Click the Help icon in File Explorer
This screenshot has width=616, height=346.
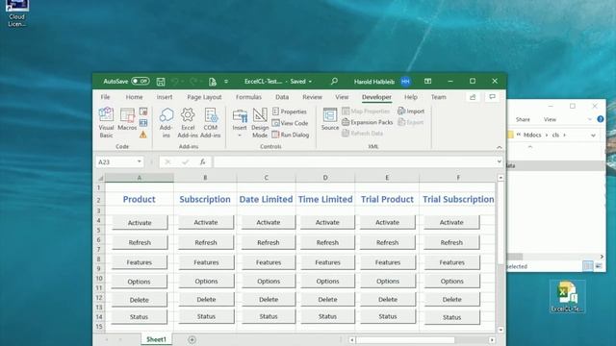[601, 119]
